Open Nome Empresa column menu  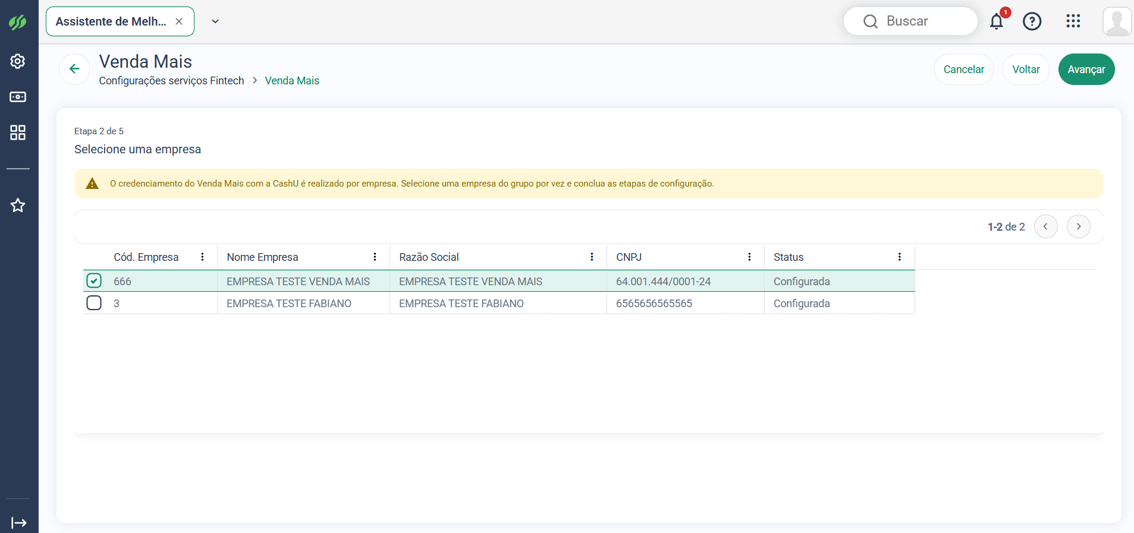pyautogui.click(x=375, y=257)
